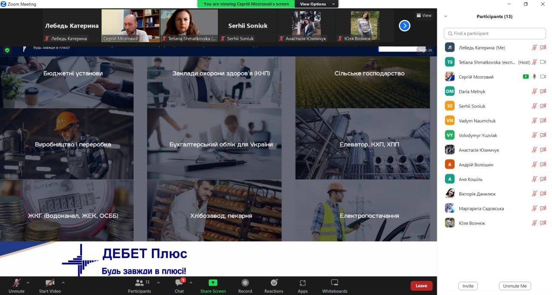Click the Share Screen icon
The image size is (552, 295).
click(213, 283)
